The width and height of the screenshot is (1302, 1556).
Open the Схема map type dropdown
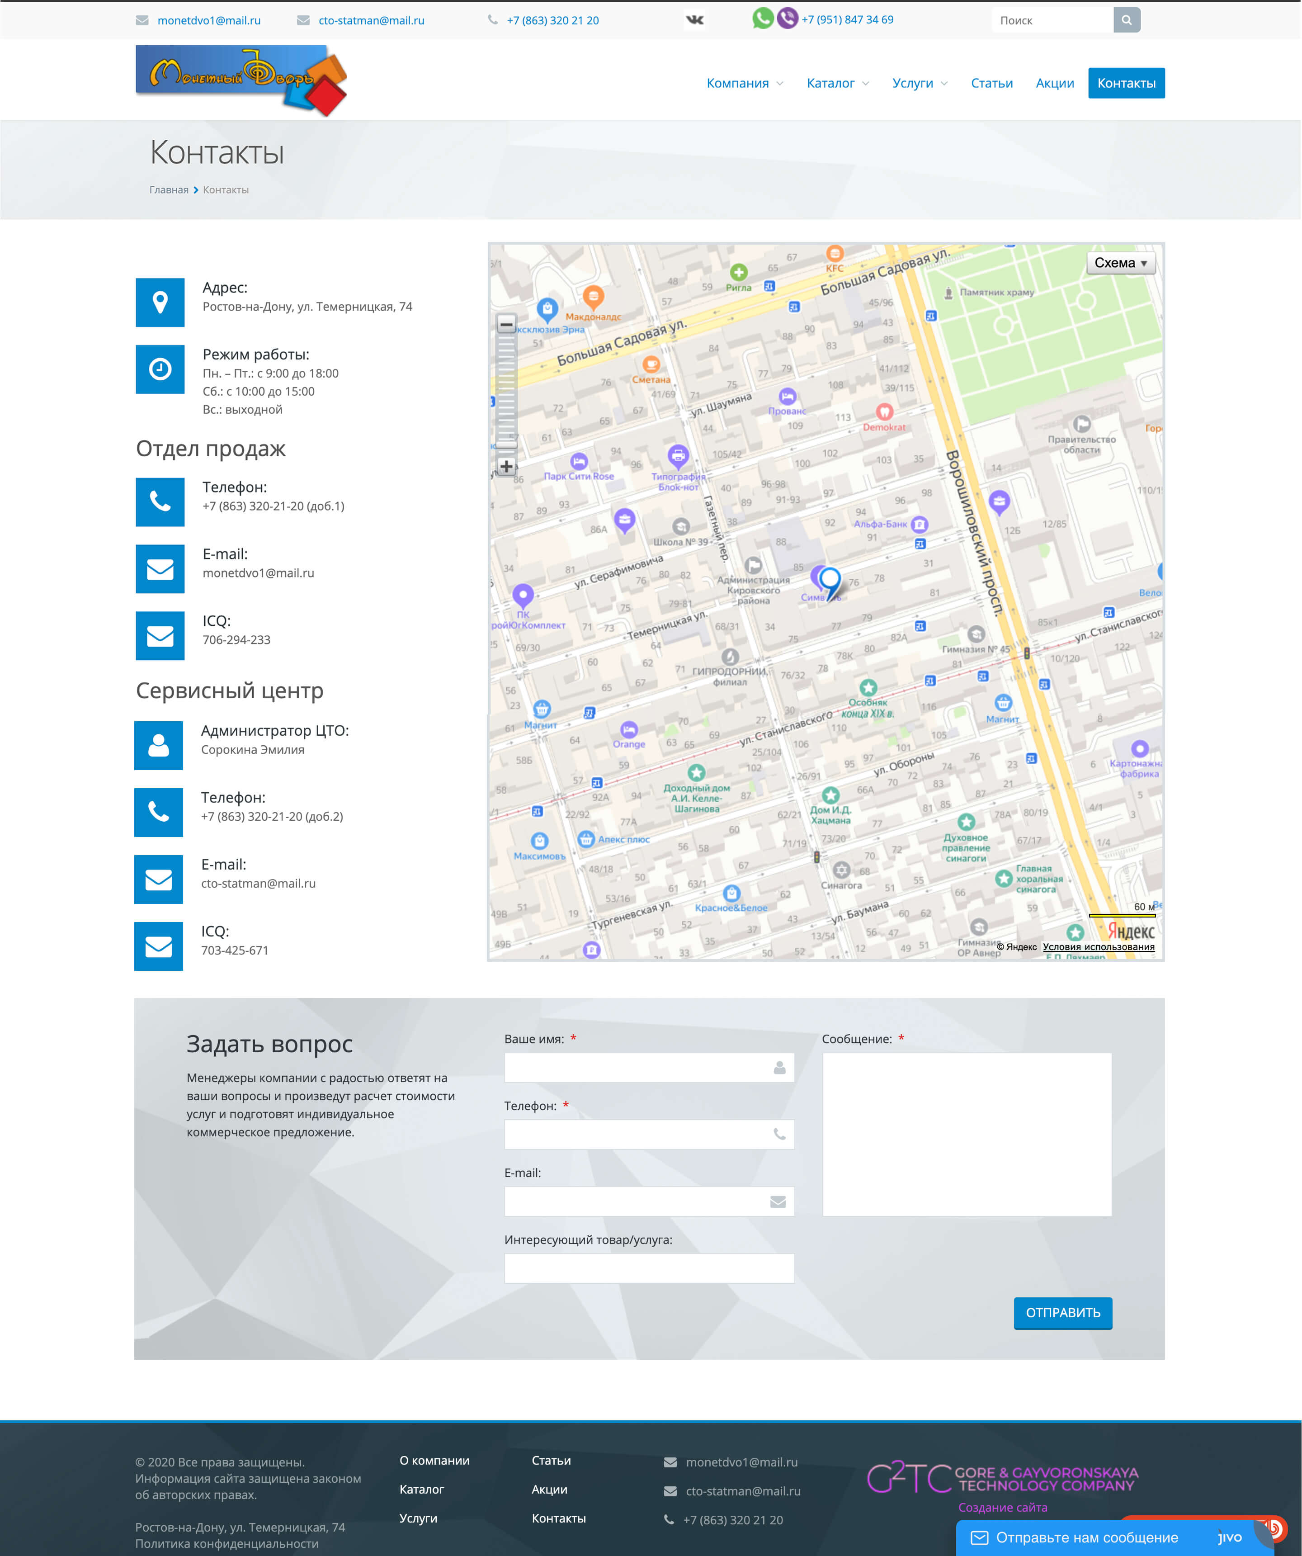(x=1120, y=263)
